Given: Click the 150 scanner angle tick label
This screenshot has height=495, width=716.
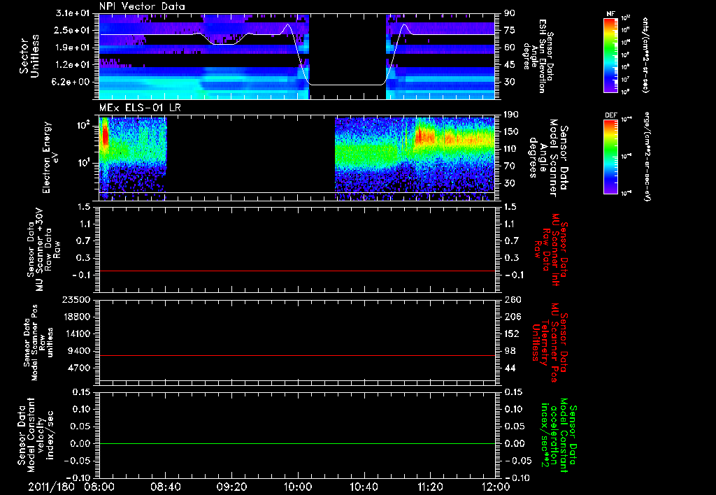Looking at the screenshot, I should click(511, 132).
